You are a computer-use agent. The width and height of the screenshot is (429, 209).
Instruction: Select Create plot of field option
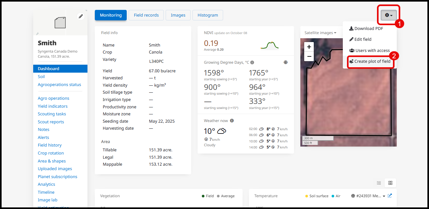pyautogui.click(x=370, y=61)
